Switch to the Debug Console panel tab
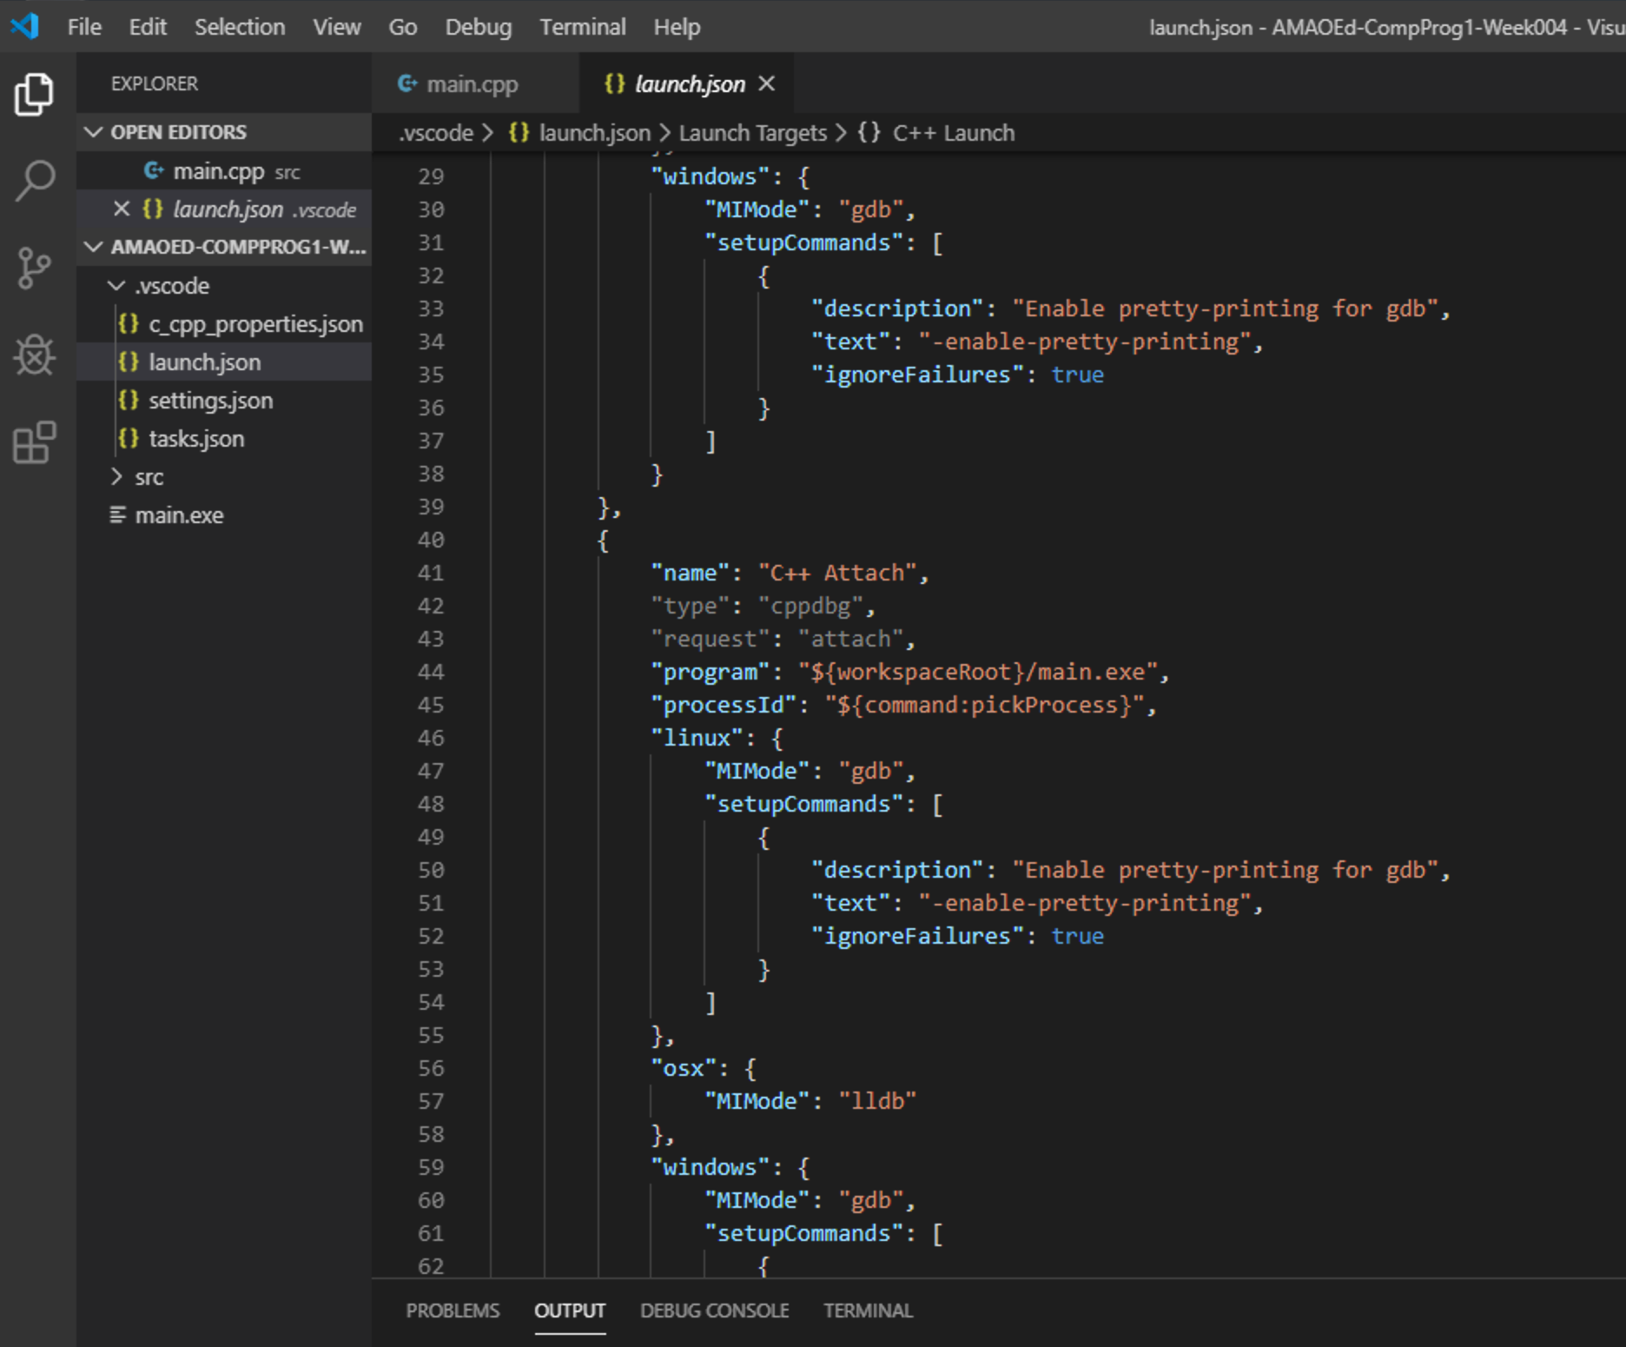Viewport: 1626px width, 1347px height. pyautogui.click(x=714, y=1311)
